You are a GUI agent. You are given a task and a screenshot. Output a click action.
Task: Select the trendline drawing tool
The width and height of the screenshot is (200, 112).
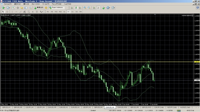[x=20, y=12]
